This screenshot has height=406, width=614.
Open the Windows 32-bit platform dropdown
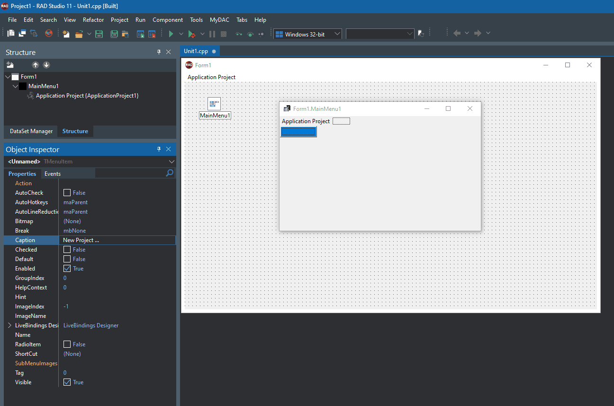pyautogui.click(x=337, y=34)
